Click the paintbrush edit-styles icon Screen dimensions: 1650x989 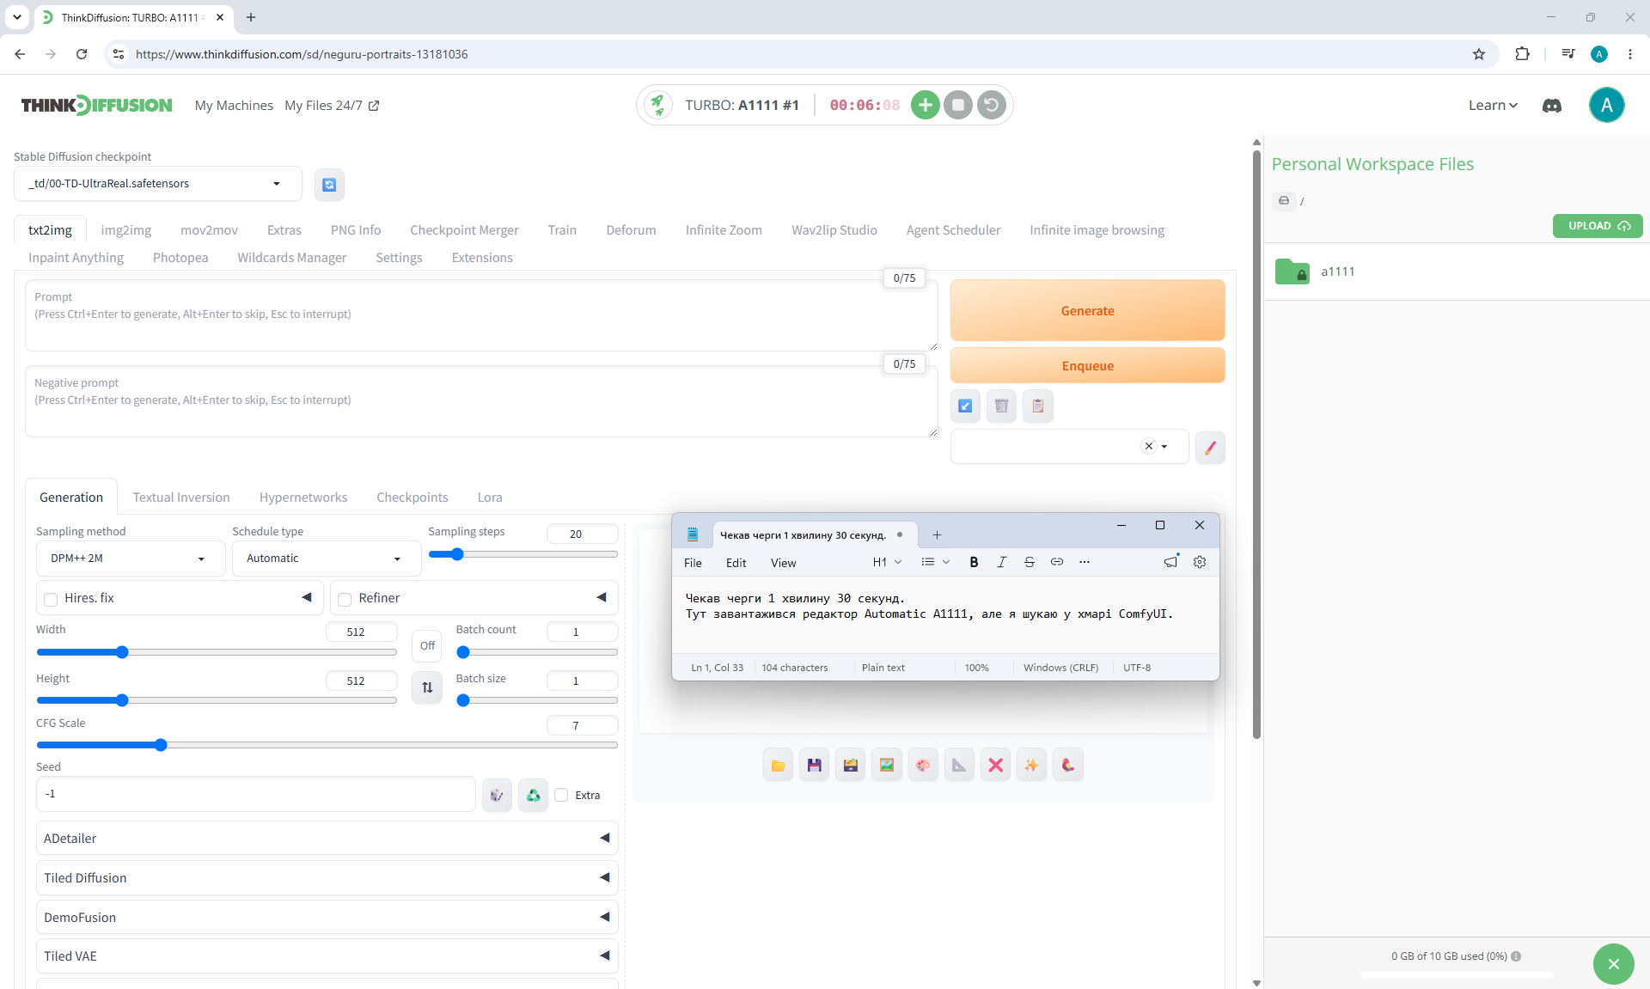(x=1210, y=447)
